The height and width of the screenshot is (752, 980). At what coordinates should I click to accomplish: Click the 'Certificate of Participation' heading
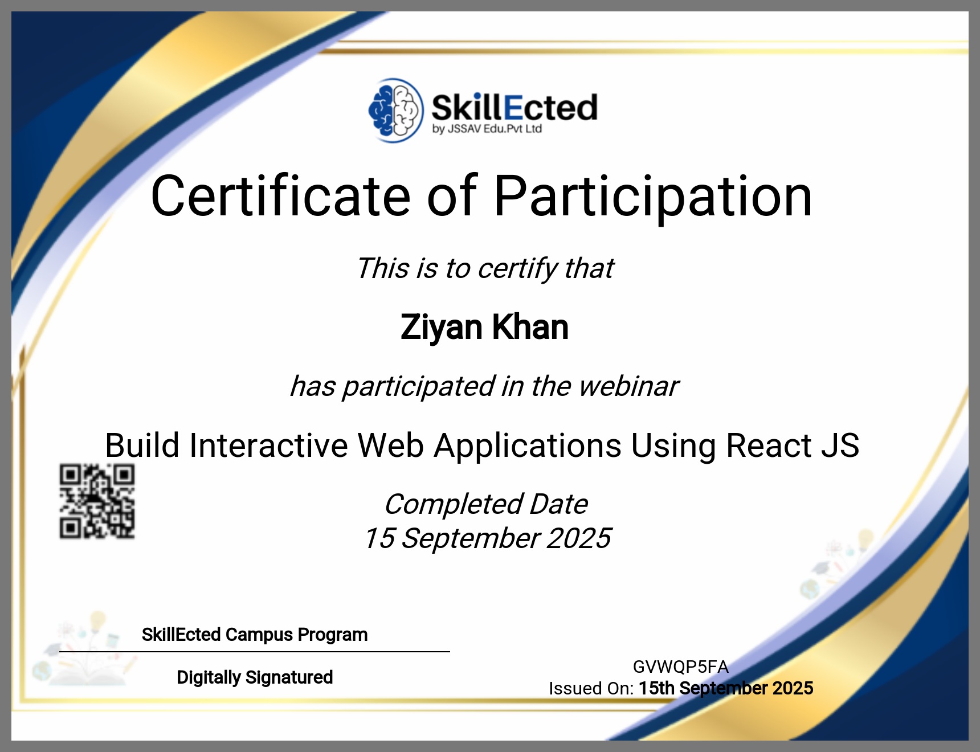(x=481, y=197)
